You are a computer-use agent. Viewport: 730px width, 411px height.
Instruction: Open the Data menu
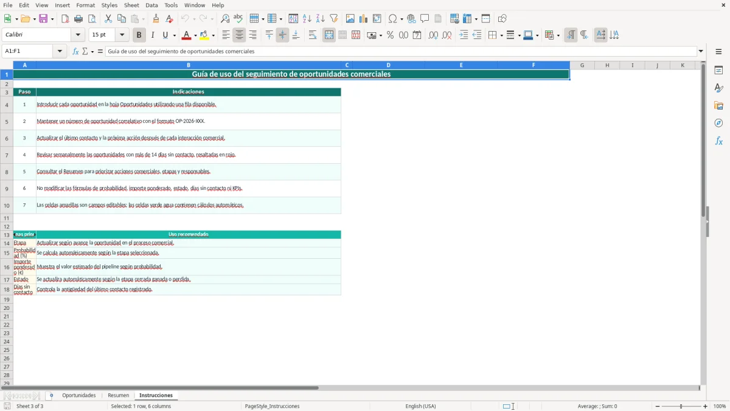[x=151, y=5]
